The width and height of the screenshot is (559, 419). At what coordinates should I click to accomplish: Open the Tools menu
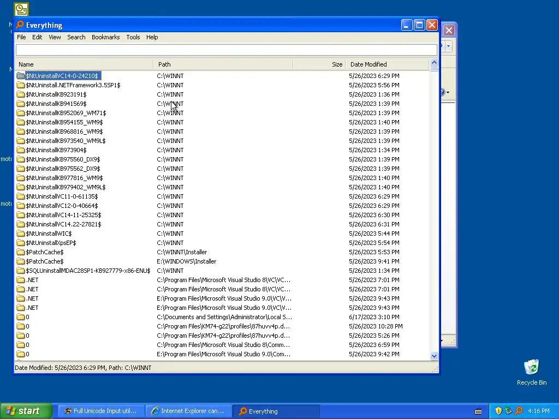pos(133,37)
